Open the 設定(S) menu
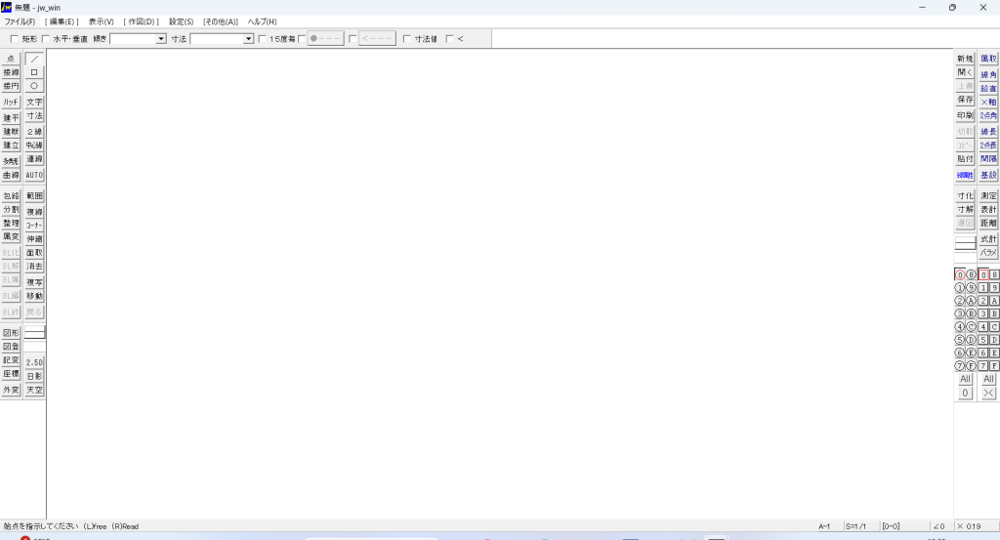Viewport: 1000px width, 540px height. [181, 21]
